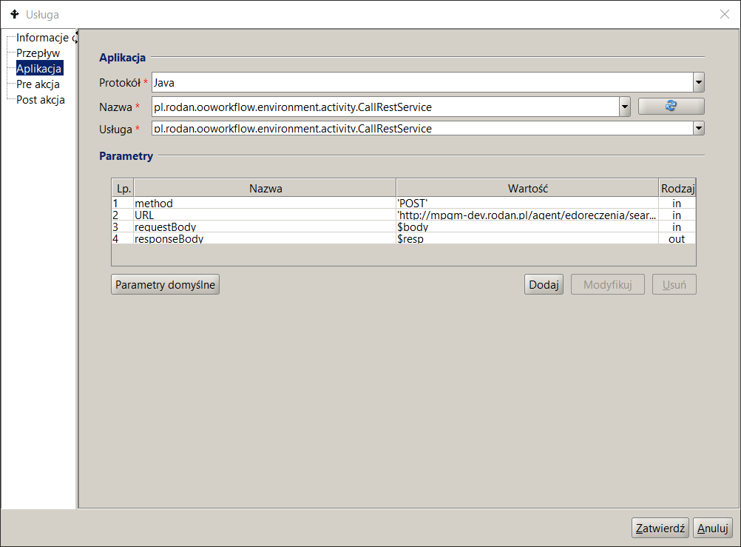Open the Nazwa combo box dropdown arrow

[x=625, y=107]
